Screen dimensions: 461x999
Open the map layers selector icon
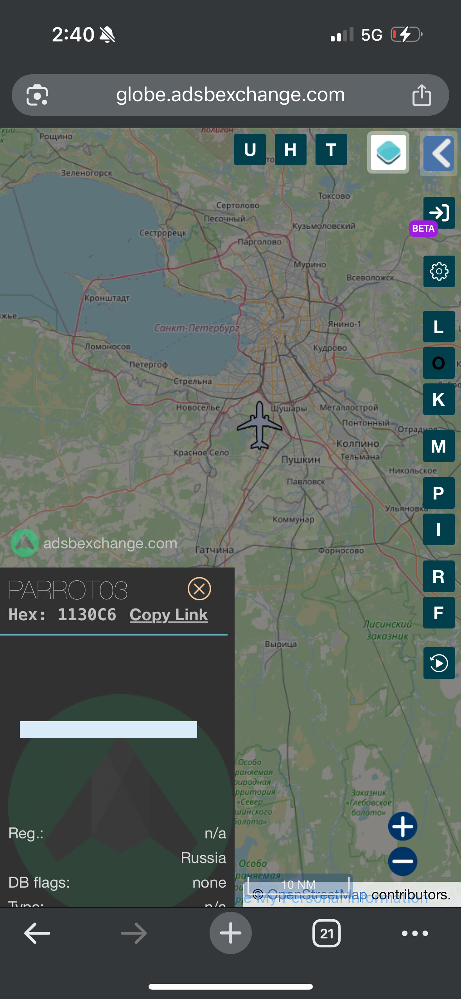(388, 152)
